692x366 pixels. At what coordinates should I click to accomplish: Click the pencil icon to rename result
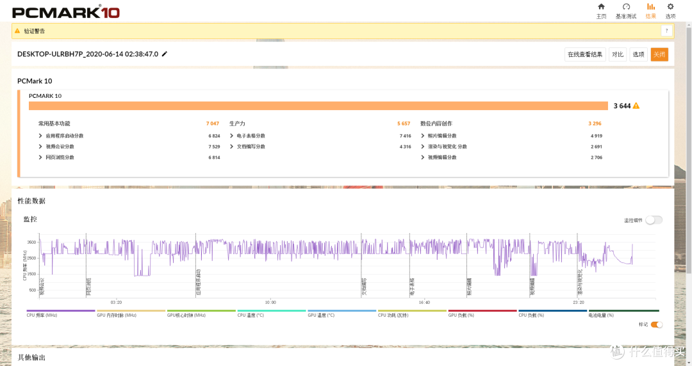pos(165,54)
